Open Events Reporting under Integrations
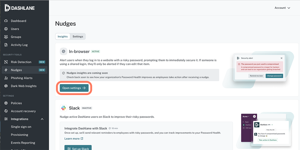The image size is (300, 150). tap(23, 143)
